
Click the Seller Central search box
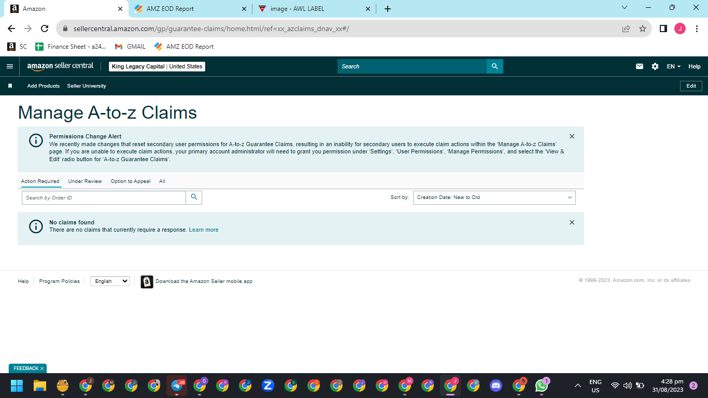(412, 66)
